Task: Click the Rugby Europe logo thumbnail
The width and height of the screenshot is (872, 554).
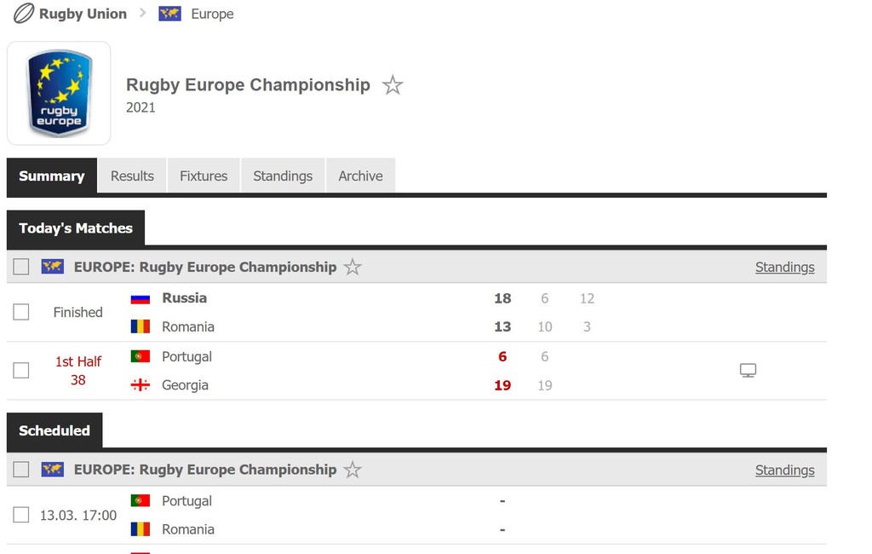Action: pos(59,93)
